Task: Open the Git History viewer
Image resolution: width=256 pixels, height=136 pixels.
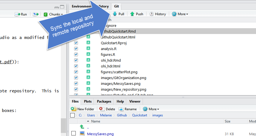Action: 158,14
